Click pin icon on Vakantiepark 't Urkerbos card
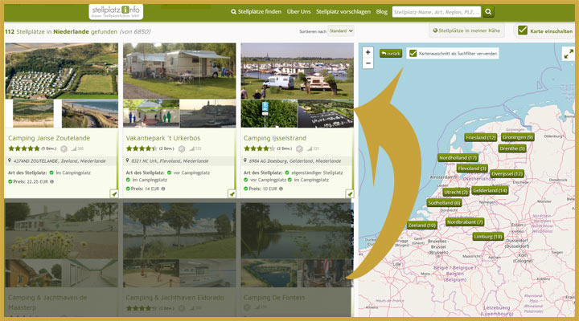Viewport: 579px width, 321px height. 232,193
